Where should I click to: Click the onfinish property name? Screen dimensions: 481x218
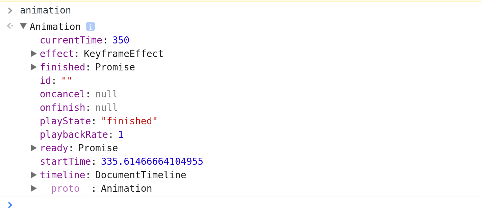pos(62,108)
